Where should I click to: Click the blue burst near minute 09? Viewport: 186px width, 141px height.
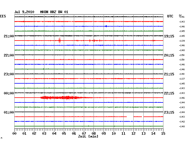106,26
